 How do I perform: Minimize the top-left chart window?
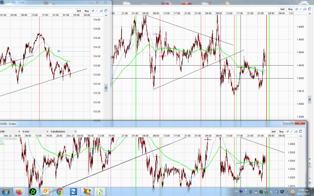click(91, 3)
